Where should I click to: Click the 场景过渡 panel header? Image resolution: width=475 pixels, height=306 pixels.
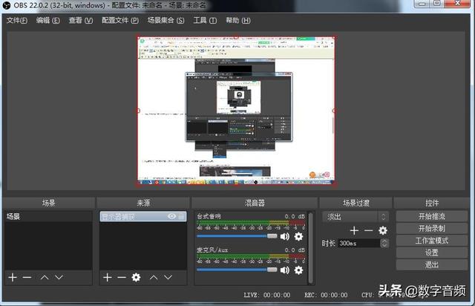(356, 203)
